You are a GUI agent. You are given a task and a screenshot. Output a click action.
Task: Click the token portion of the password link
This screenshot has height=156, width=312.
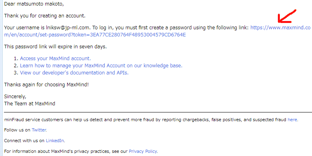pos(129,35)
